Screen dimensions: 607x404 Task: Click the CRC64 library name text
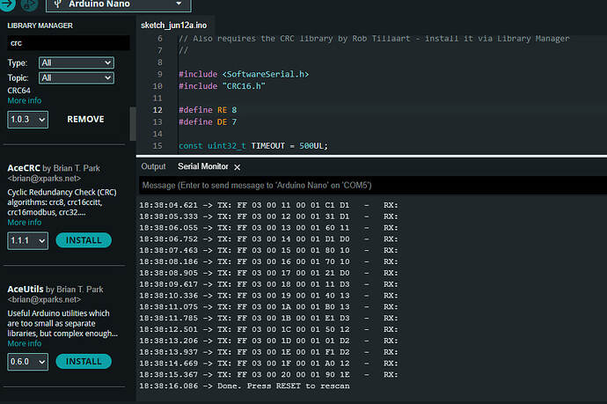(x=19, y=91)
